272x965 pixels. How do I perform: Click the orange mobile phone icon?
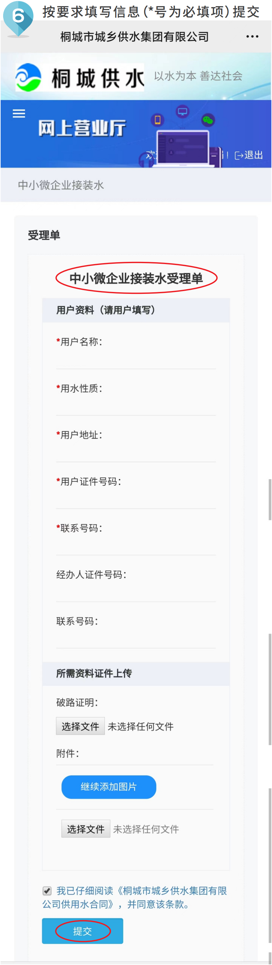click(x=157, y=120)
